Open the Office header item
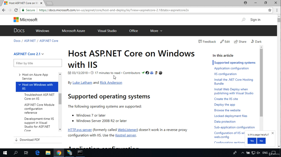This screenshot has width=281, height=157. click(x=133, y=31)
